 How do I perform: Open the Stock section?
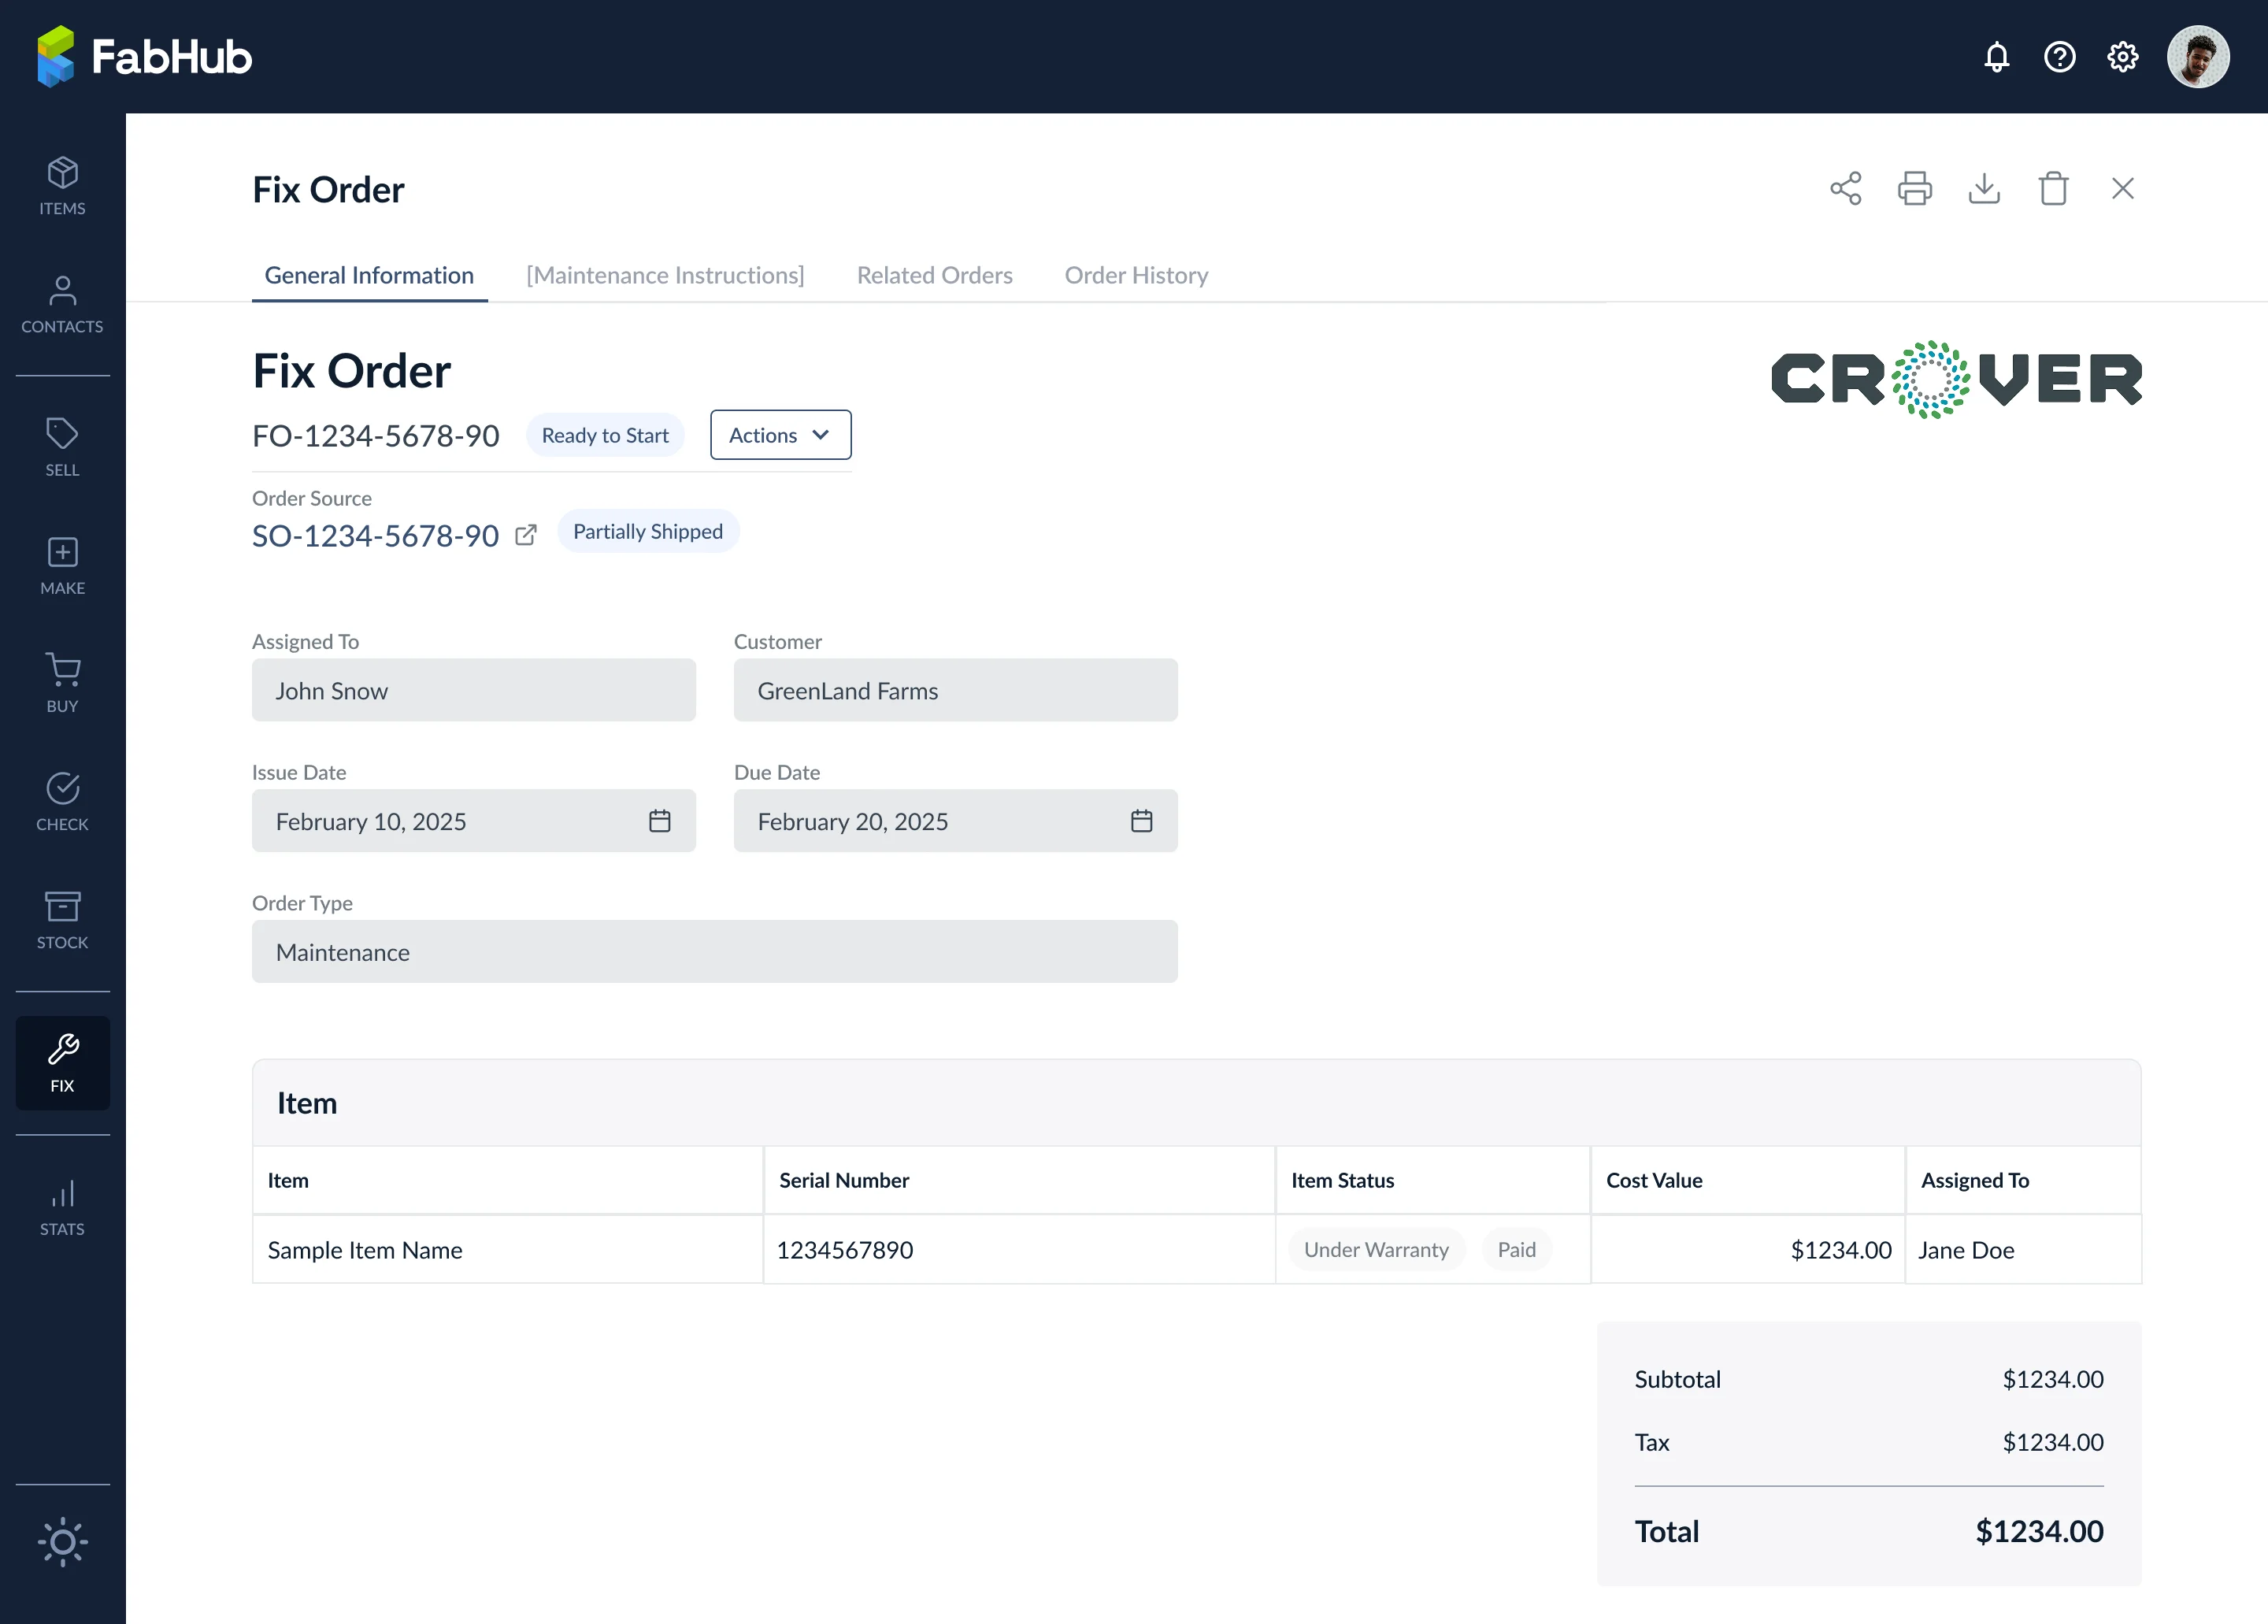click(x=62, y=920)
